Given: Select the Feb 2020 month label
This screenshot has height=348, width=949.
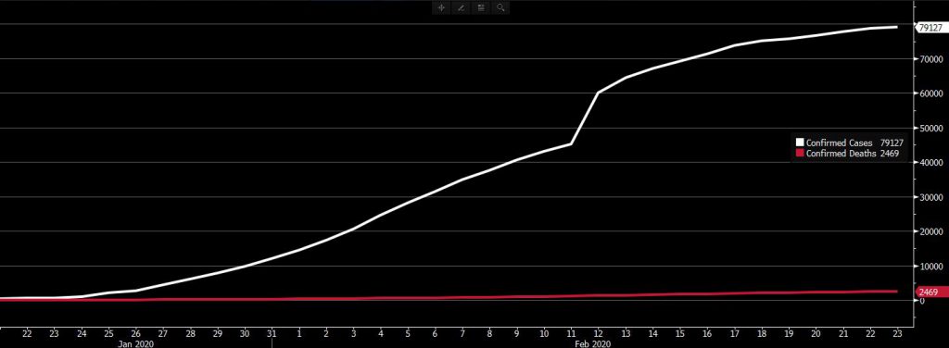Looking at the screenshot, I should (593, 343).
